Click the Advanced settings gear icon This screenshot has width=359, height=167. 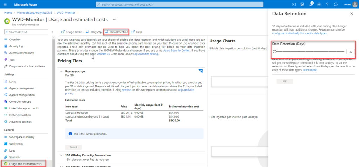coord(6,122)
